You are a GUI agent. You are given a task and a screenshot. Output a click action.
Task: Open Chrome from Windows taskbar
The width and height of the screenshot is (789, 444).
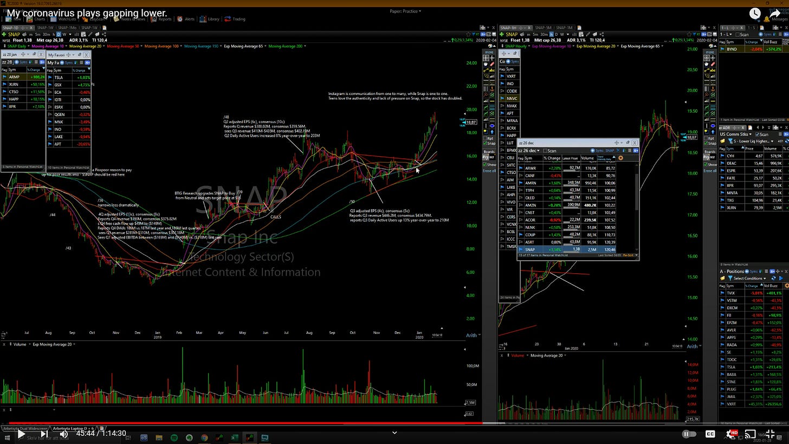pos(204,437)
